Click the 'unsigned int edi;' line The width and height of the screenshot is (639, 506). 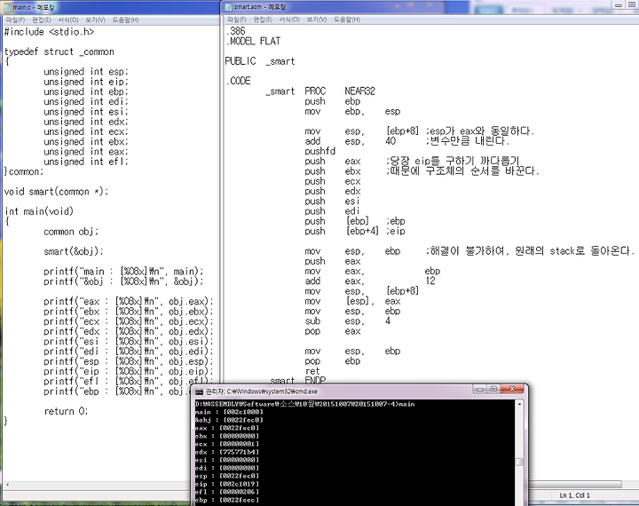(x=86, y=101)
